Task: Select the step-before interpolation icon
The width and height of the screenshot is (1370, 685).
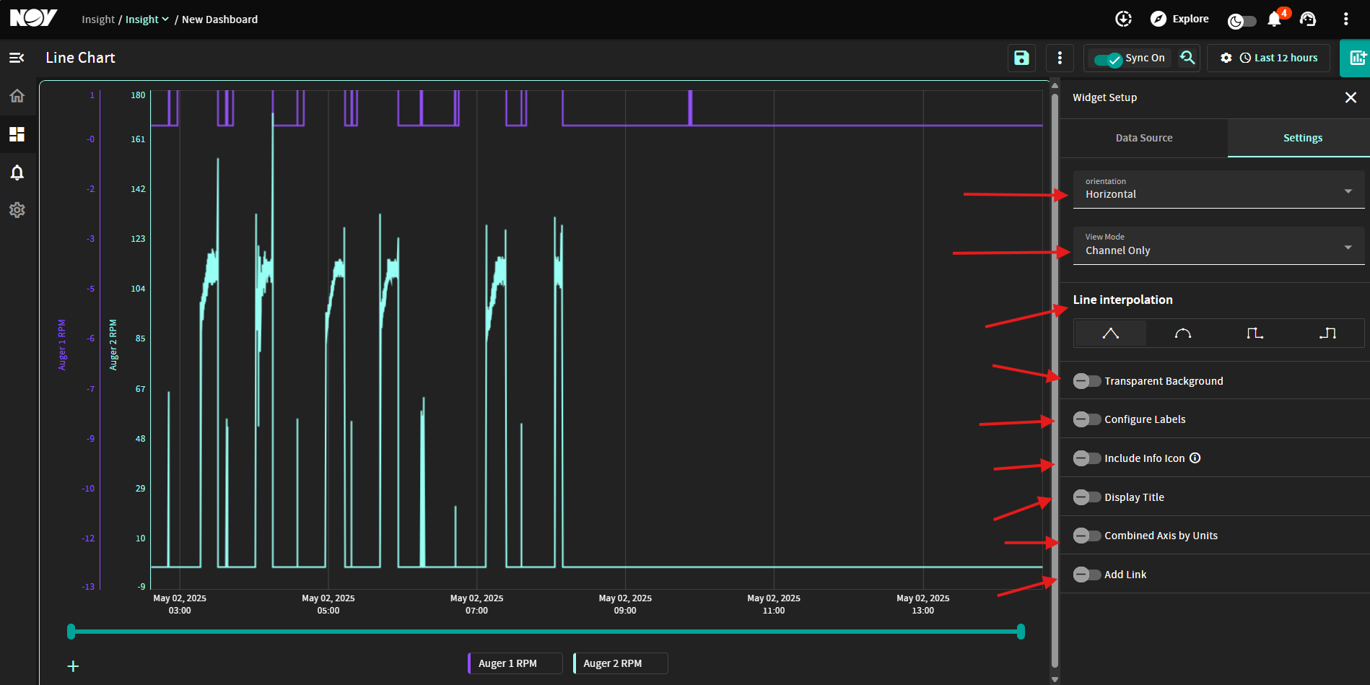Action: coord(1255,333)
